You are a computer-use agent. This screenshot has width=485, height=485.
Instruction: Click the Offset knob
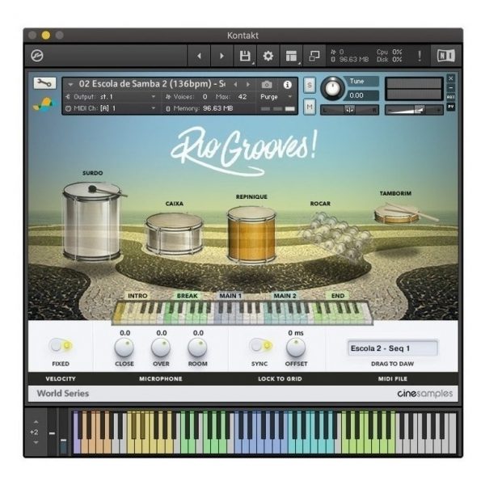click(x=296, y=348)
